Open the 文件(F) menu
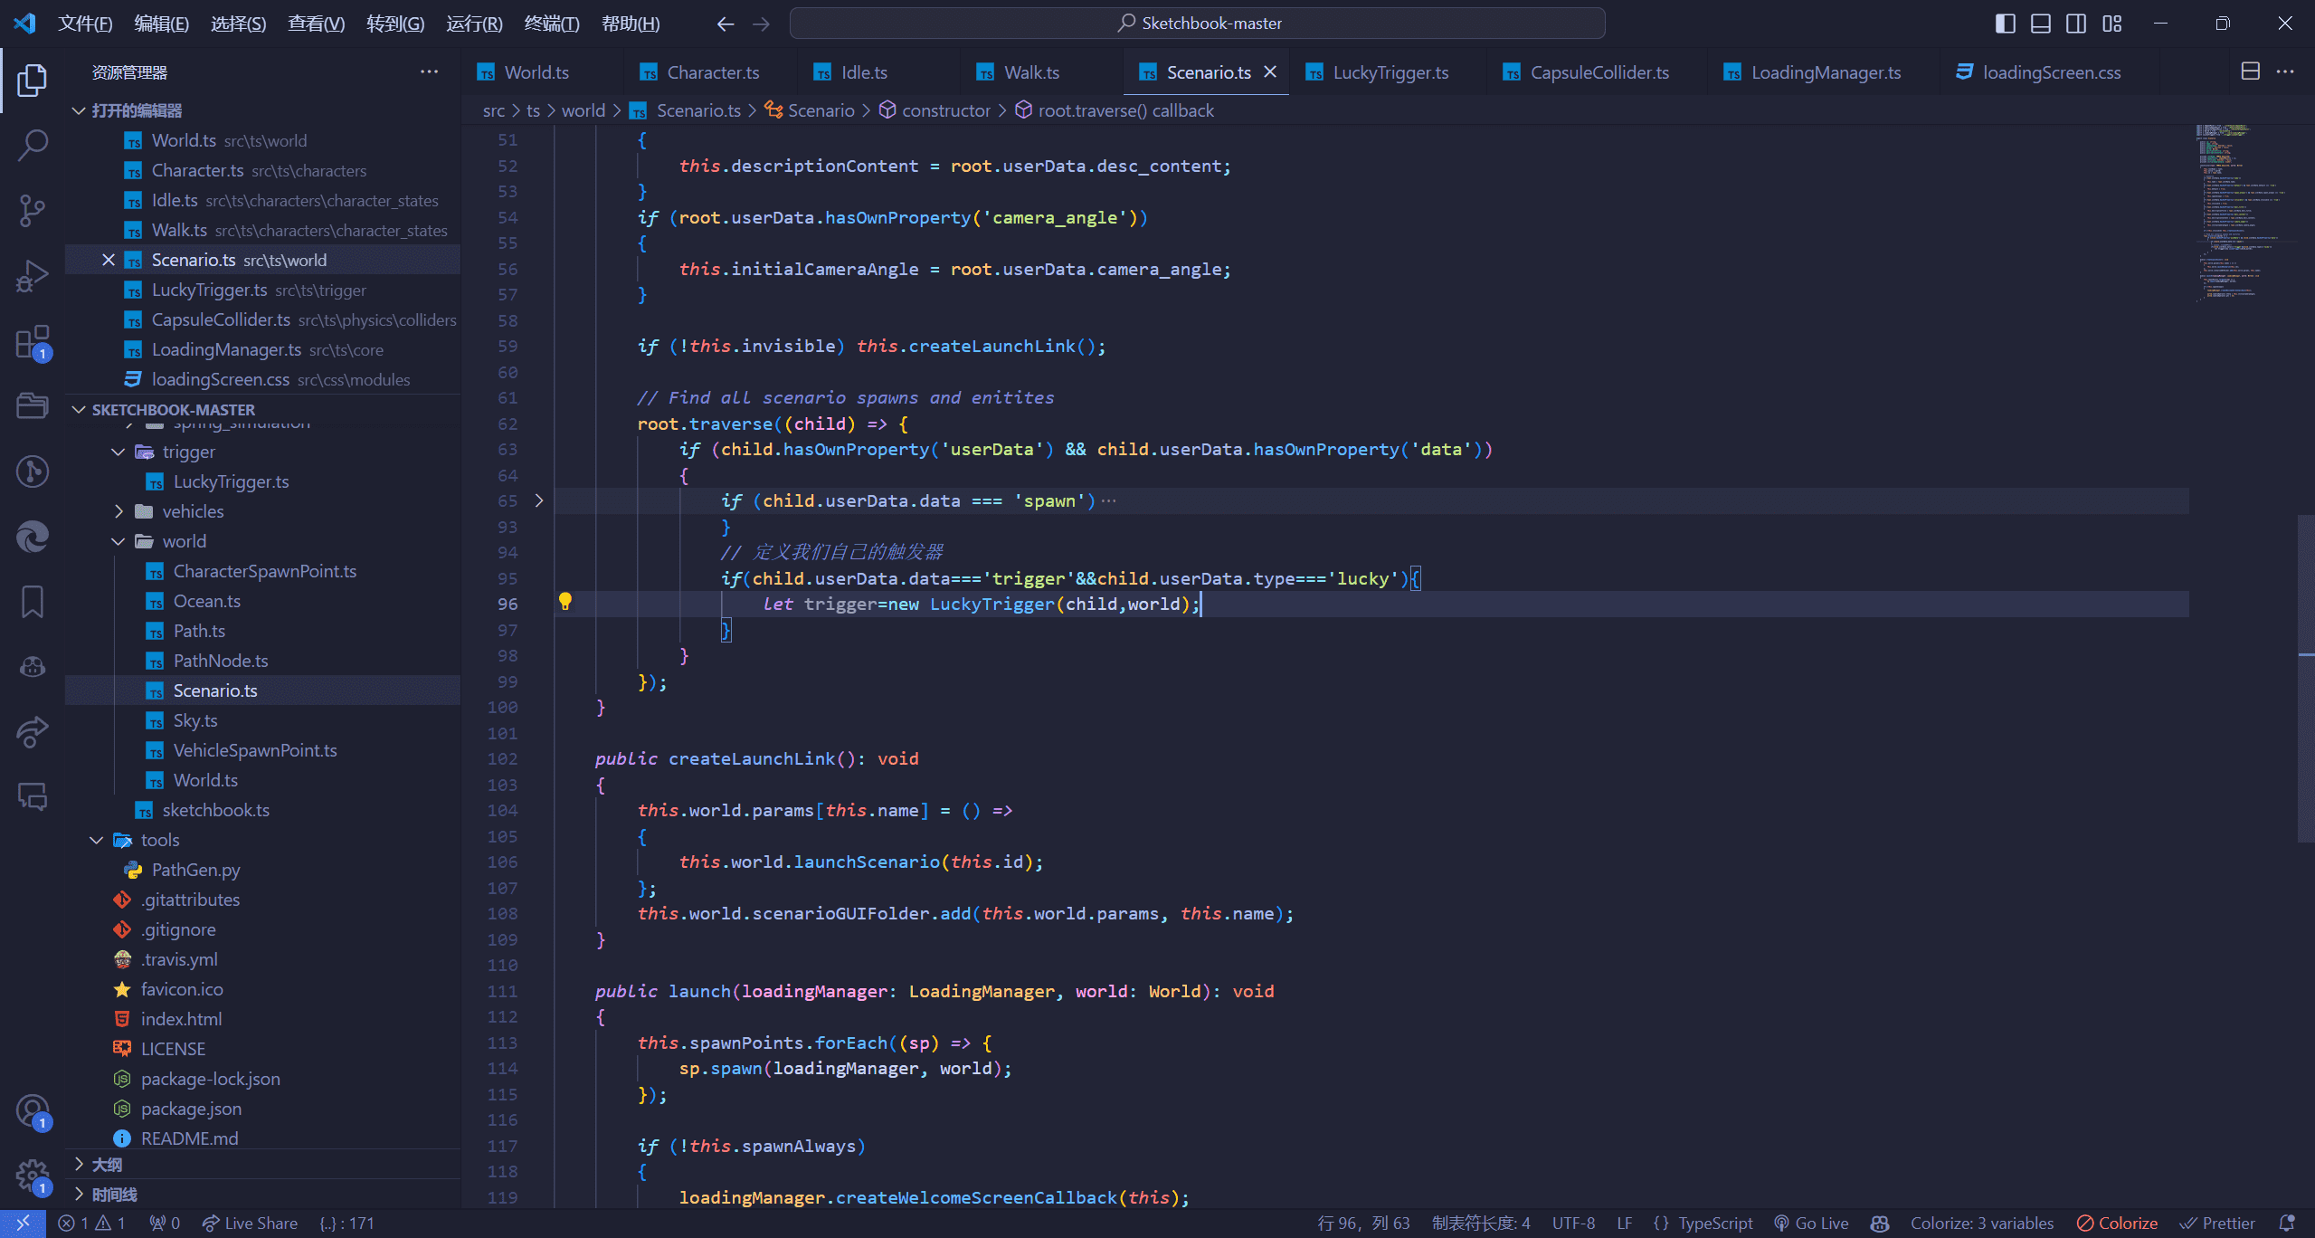Image resolution: width=2315 pixels, height=1238 pixels. coord(85,24)
